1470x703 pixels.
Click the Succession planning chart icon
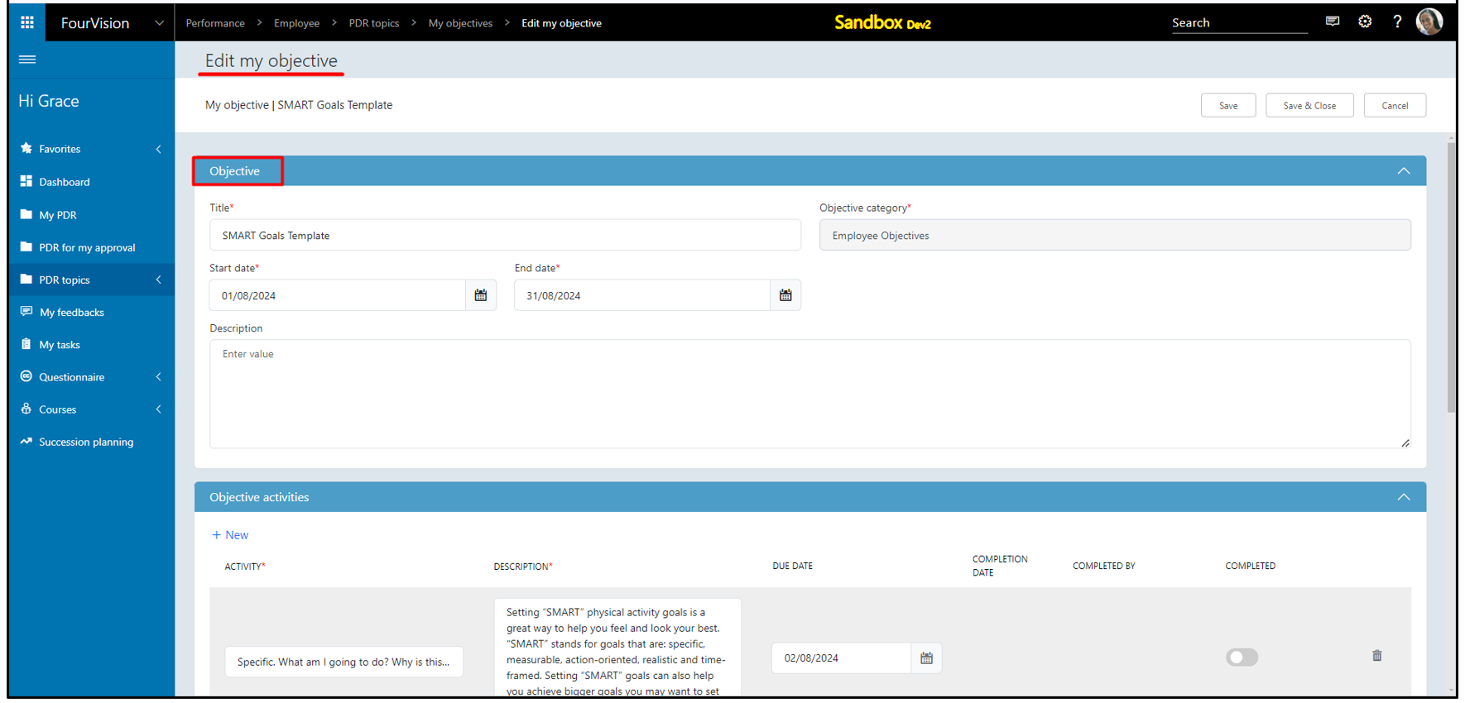[x=26, y=442]
